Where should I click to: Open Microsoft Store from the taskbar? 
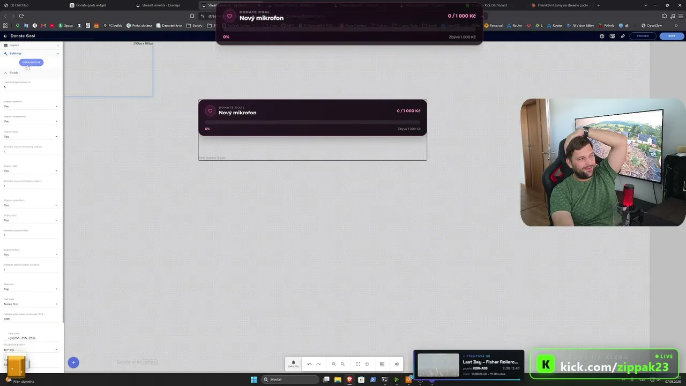(x=361, y=380)
